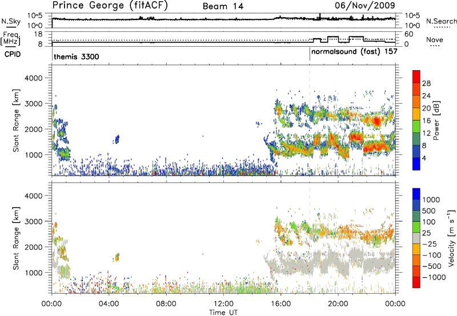Click the 'Velocity [m s-1]' colorbar label
Image resolution: width=457 pixels, height=316 pixels.
(x=451, y=238)
